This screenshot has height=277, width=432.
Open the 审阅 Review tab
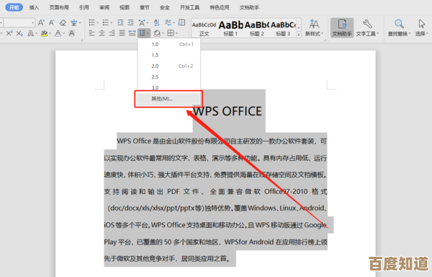(104, 7)
